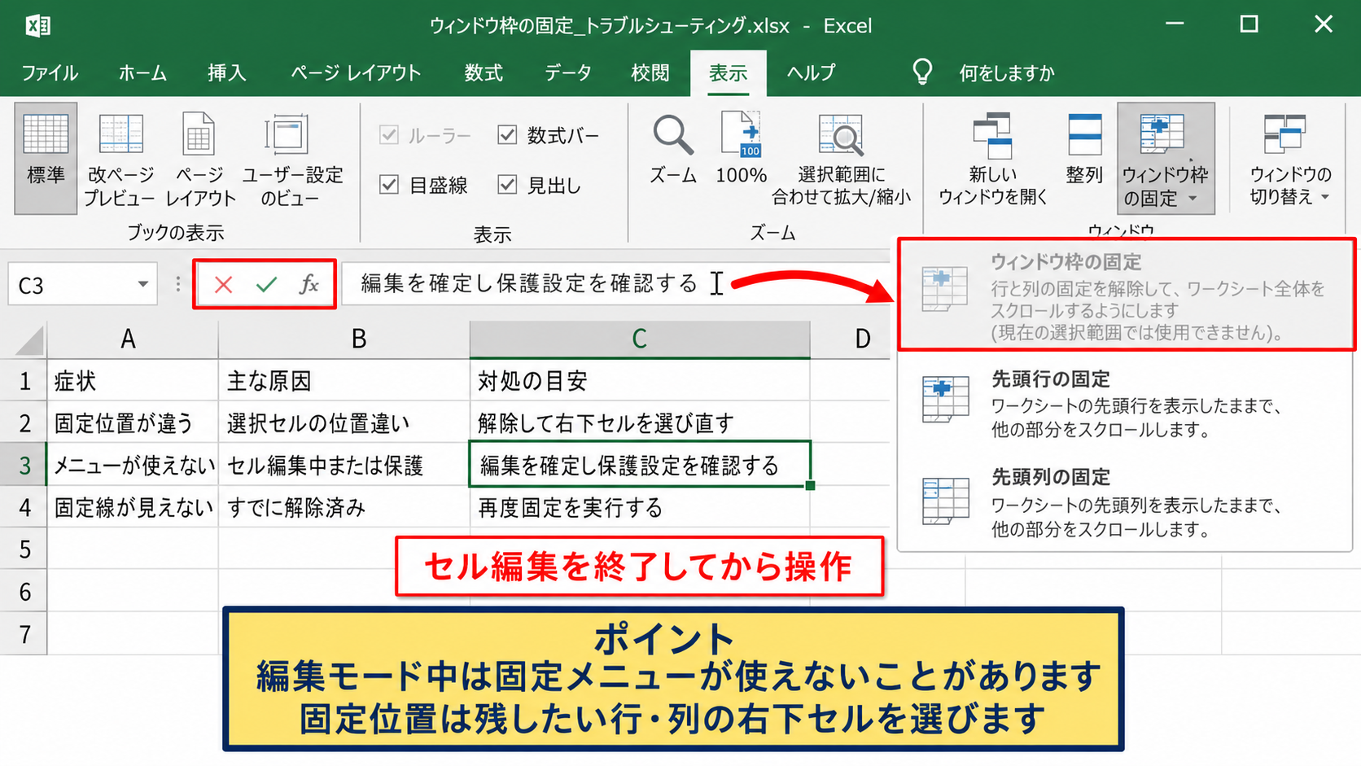Click cell containing 選択セルの位置違い
Image resolution: width=1361 pixels, height=766 pixels.
(344, 422)
